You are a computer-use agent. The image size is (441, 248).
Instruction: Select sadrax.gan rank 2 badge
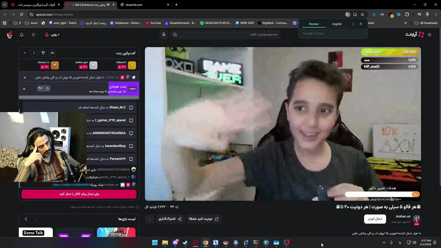93,65
